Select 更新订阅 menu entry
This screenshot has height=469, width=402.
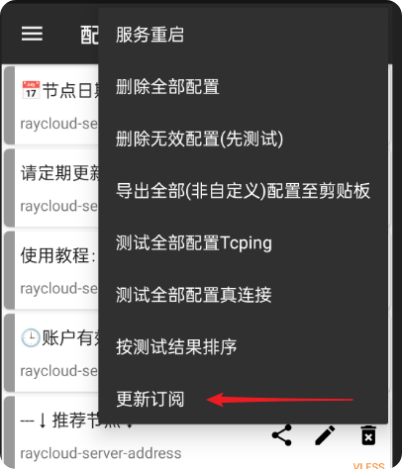(243, 399)
